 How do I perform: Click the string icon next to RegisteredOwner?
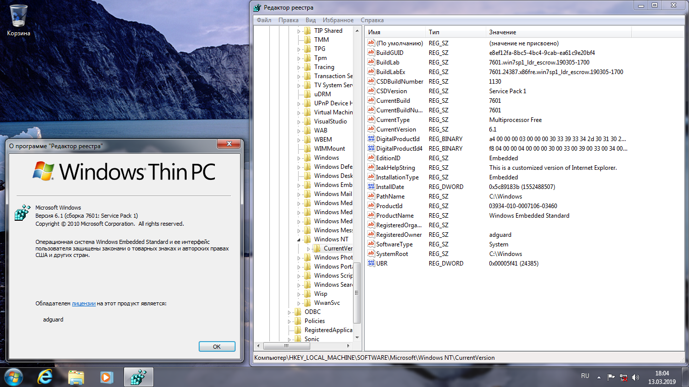[371, 235]
